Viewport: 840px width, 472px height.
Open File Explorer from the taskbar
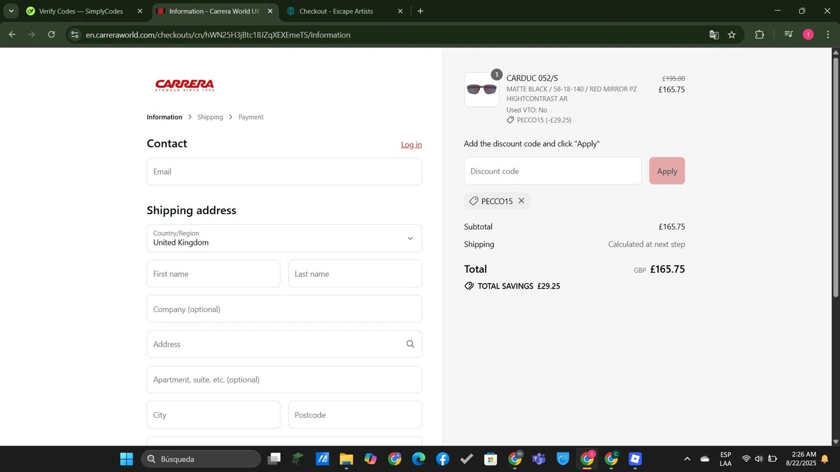pyautogui.click(x=346, y=459)
